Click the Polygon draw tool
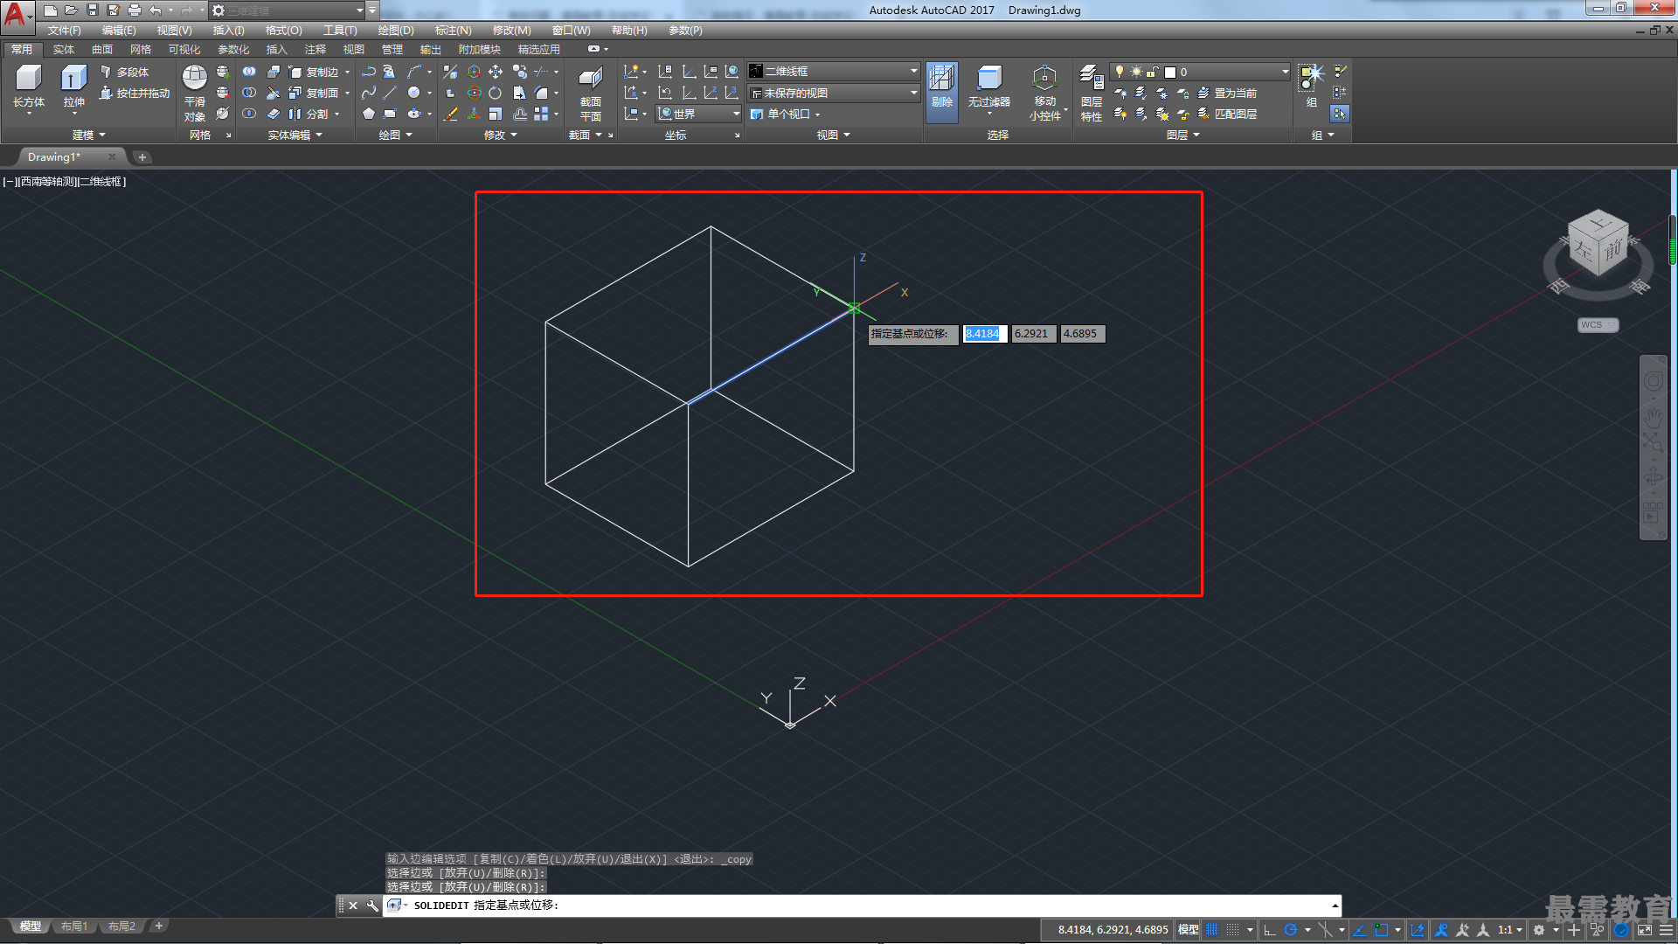Viewport: 1678px width, 944px height. tap(369, 114)
